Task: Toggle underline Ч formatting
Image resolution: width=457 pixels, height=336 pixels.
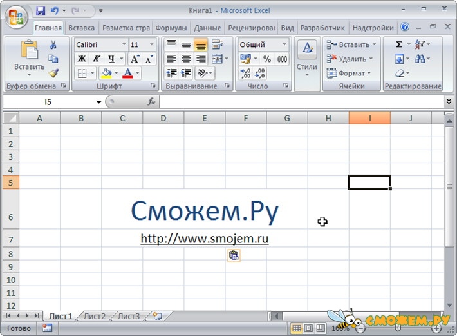Action: pos(111,59)
